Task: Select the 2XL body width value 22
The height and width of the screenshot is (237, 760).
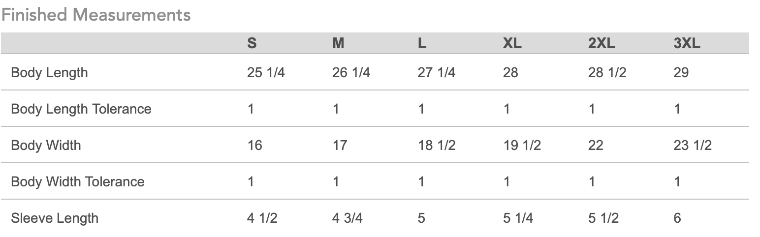Action: 596,145
